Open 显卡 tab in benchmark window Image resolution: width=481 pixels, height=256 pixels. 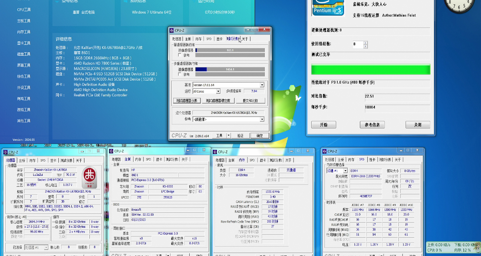coord(220,39)
